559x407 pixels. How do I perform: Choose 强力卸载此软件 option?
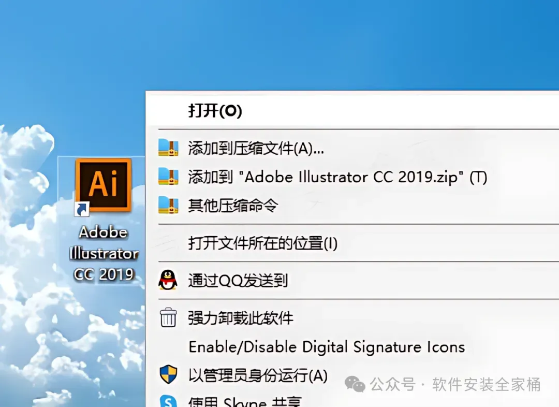pos(241,318)
